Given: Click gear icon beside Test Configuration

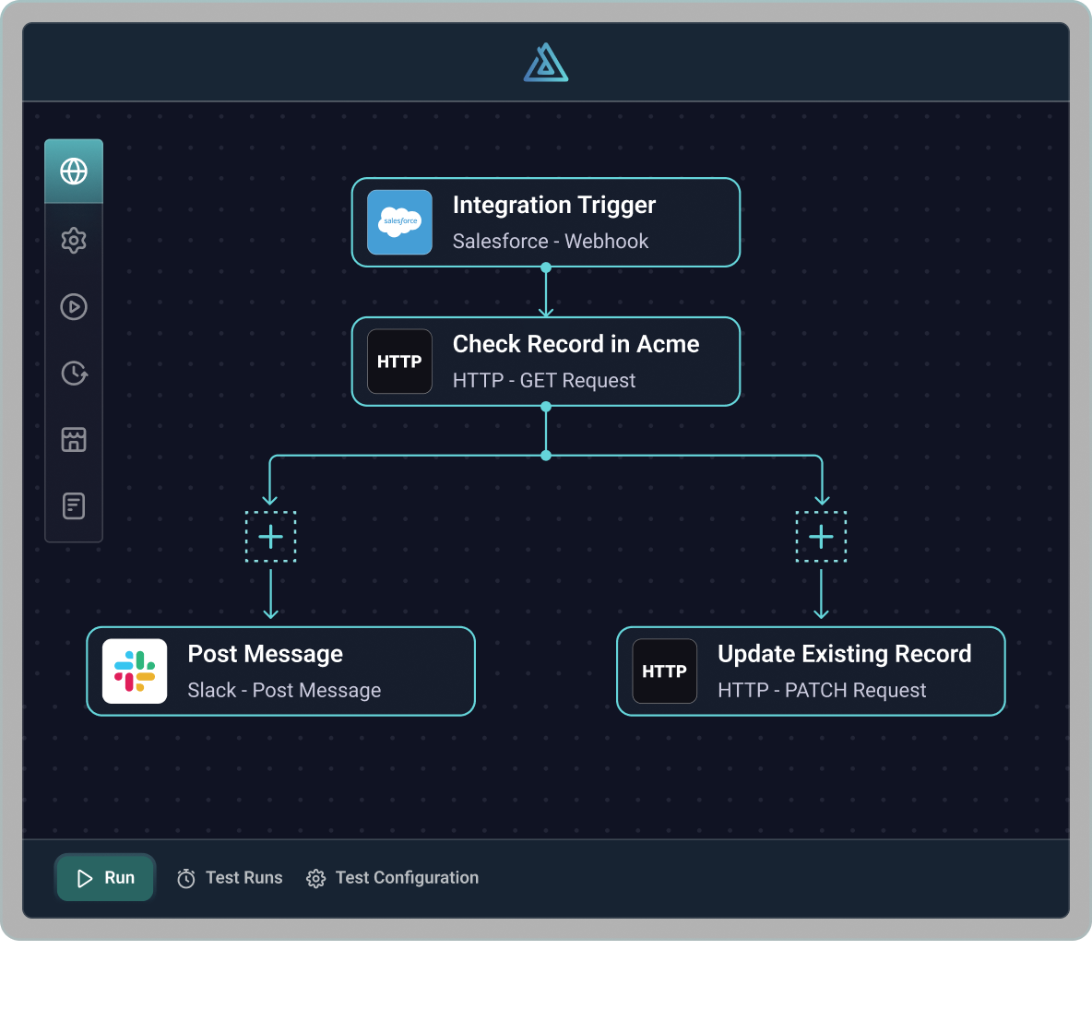Looking at the screenshot, I should 315,878.
